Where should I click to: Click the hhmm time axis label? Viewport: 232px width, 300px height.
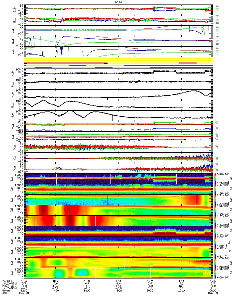point(5,290)
